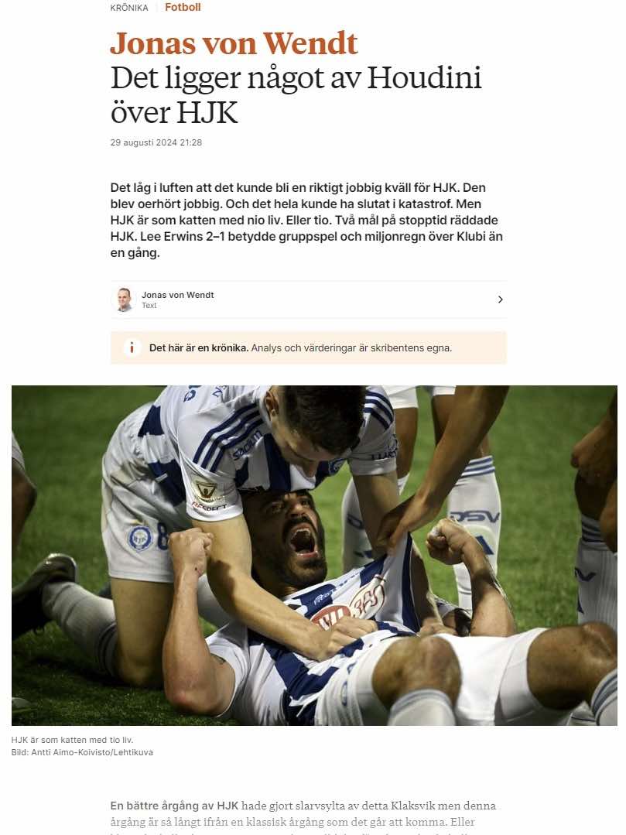Click the orange Jonas von Wendt heading
Image resolution: width=626 pixels, height=835 pixels.
tap(234, 43)
